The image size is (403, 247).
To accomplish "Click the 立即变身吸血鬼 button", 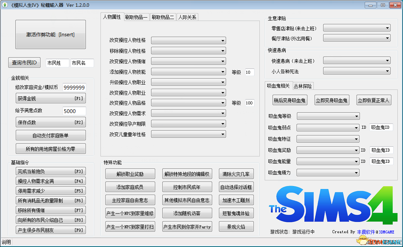I will (331, 100).
